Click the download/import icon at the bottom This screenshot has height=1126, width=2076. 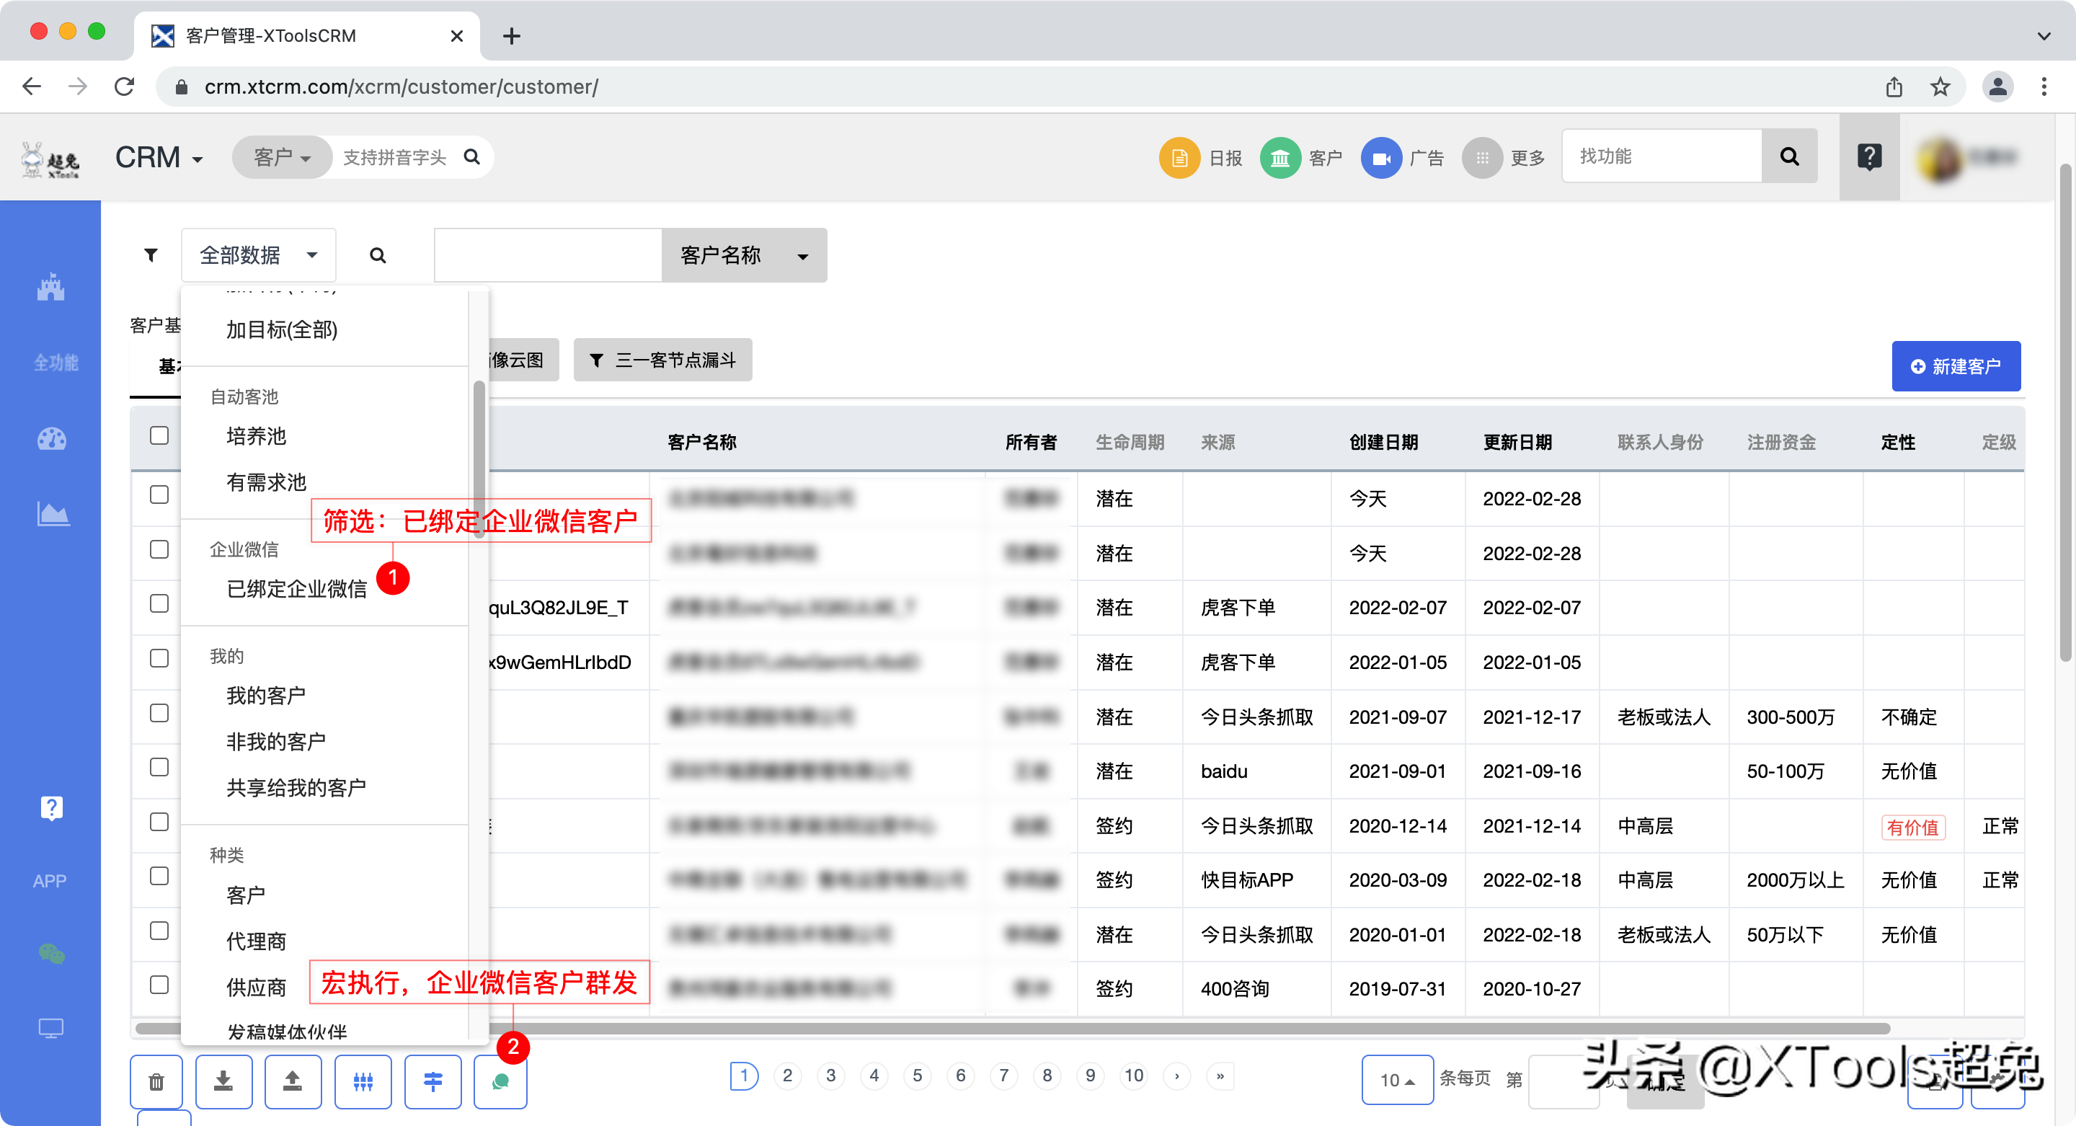click(224, 1081)
